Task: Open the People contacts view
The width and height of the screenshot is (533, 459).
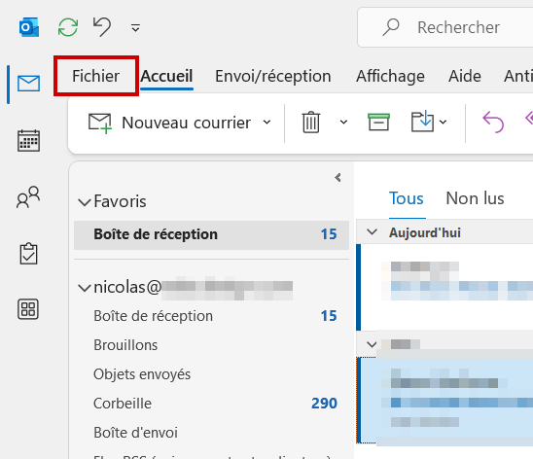Action: [28, 197]
